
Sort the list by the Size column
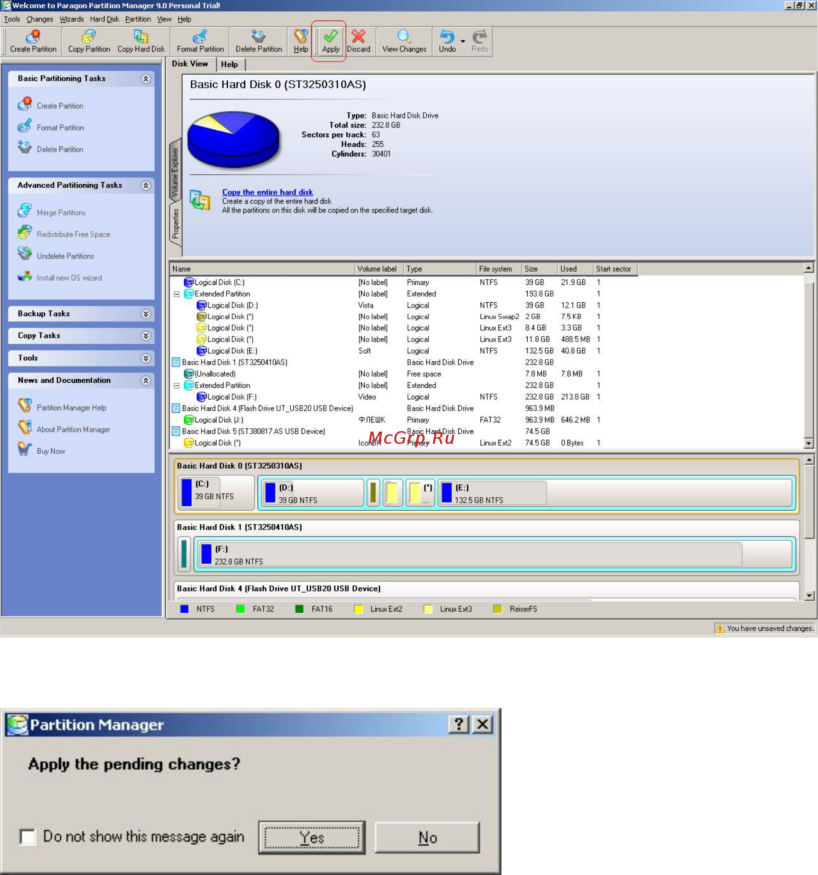pyautogui.click(x=539, y=269)
